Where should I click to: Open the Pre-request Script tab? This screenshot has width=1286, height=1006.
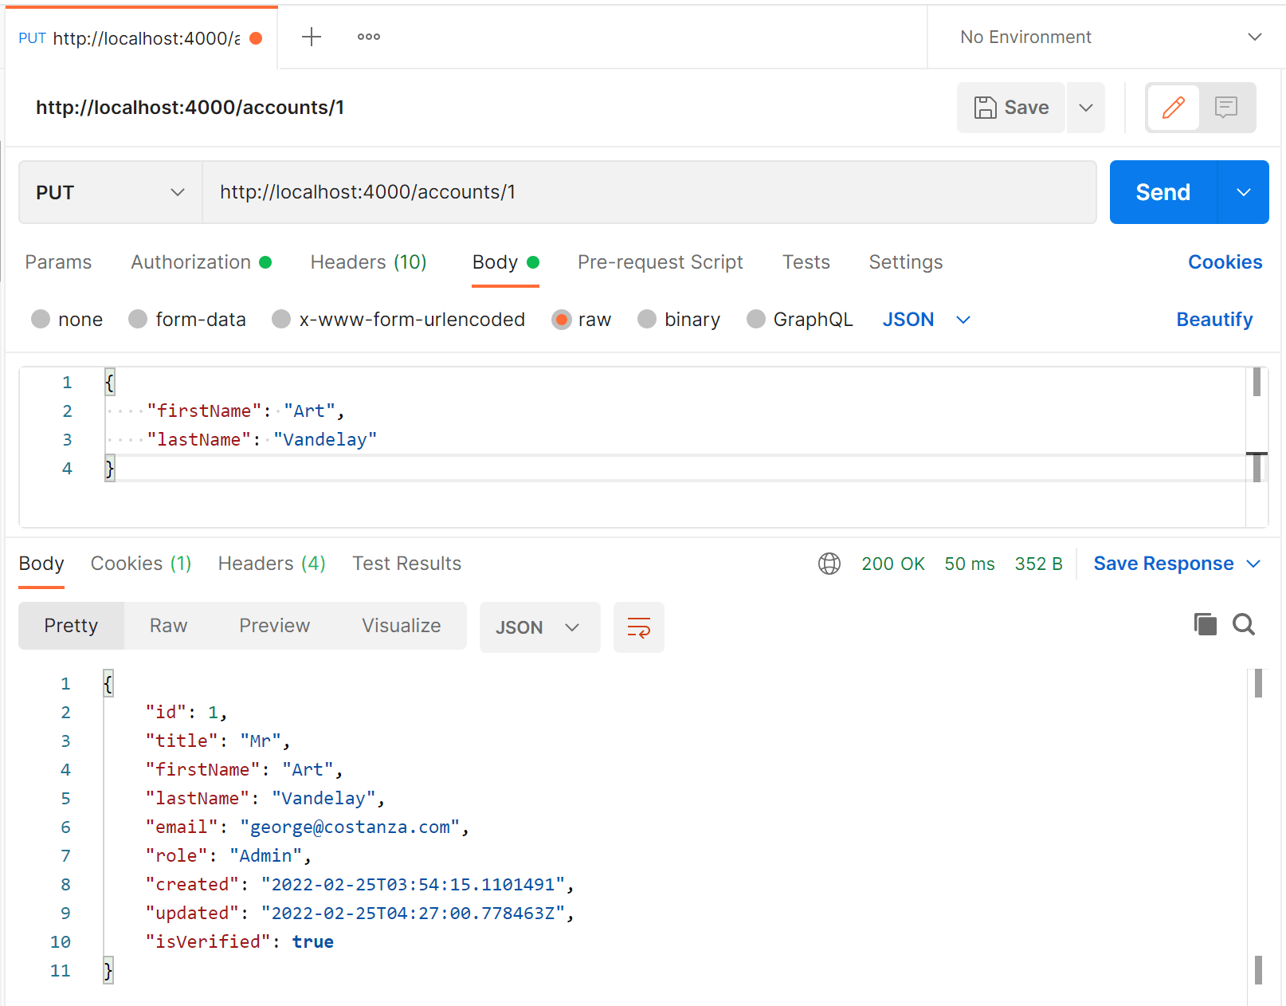661,262
